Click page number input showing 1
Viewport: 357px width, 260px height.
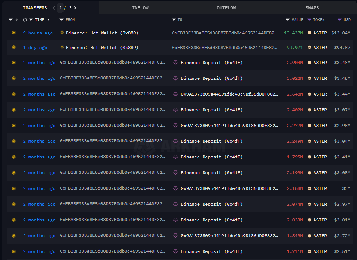tap(61, 8)
